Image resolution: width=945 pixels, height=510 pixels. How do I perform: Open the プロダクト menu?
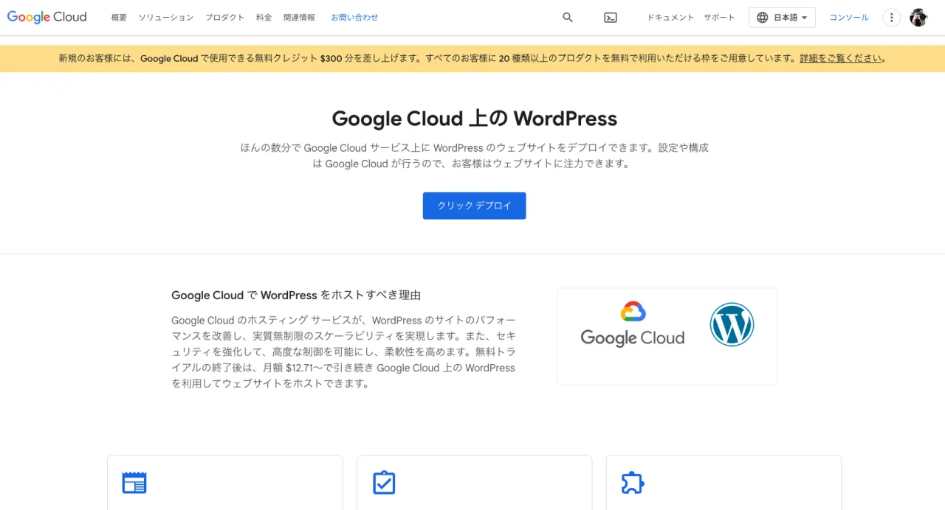tap(224, 18)
